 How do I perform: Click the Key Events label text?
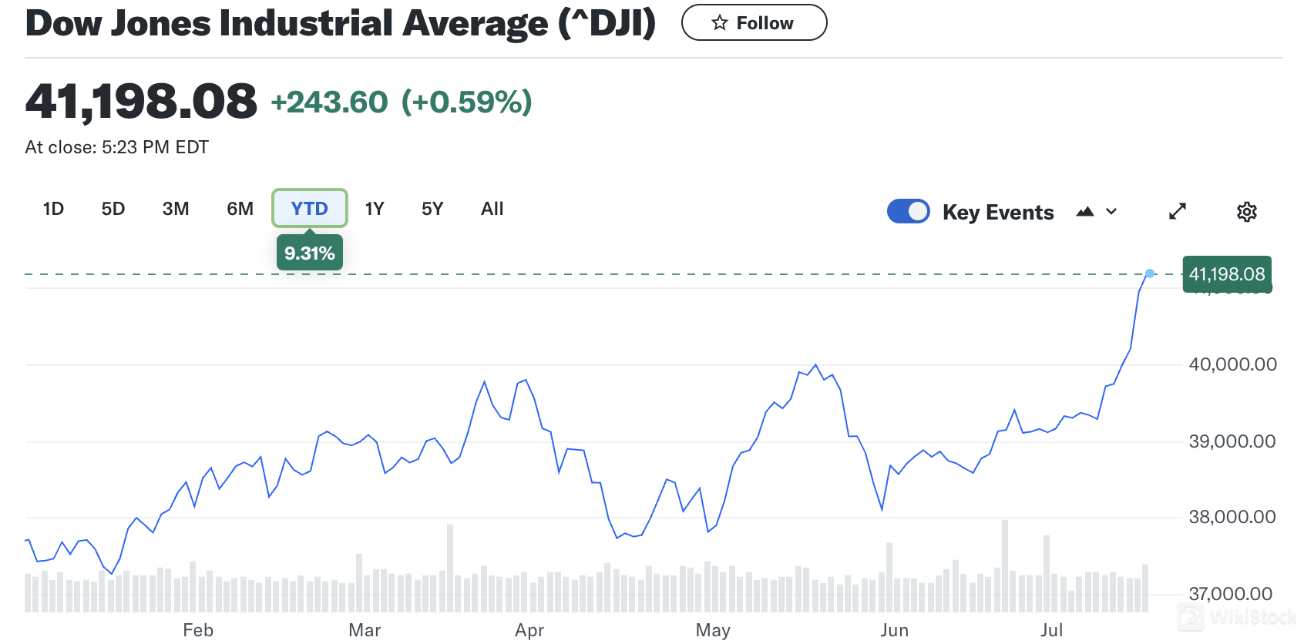tap(997, 213)
